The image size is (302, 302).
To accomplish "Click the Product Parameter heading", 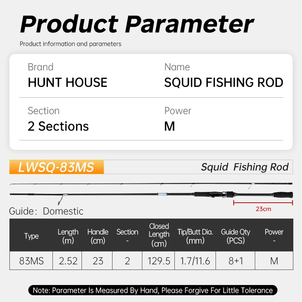I will point(137,24).
